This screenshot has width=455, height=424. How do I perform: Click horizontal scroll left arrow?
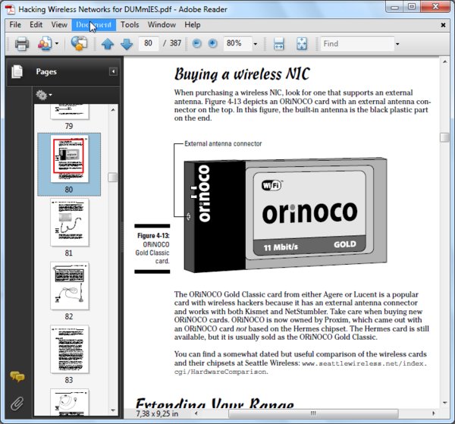pyautogui.click(x=196, y=413)
